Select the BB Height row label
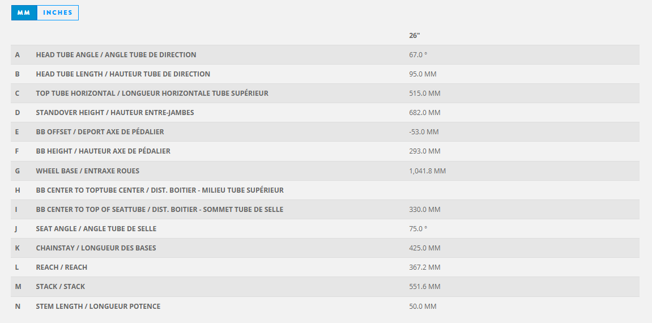Image resolution: width=652 pixels, height=323 pixels. point(103,151)
